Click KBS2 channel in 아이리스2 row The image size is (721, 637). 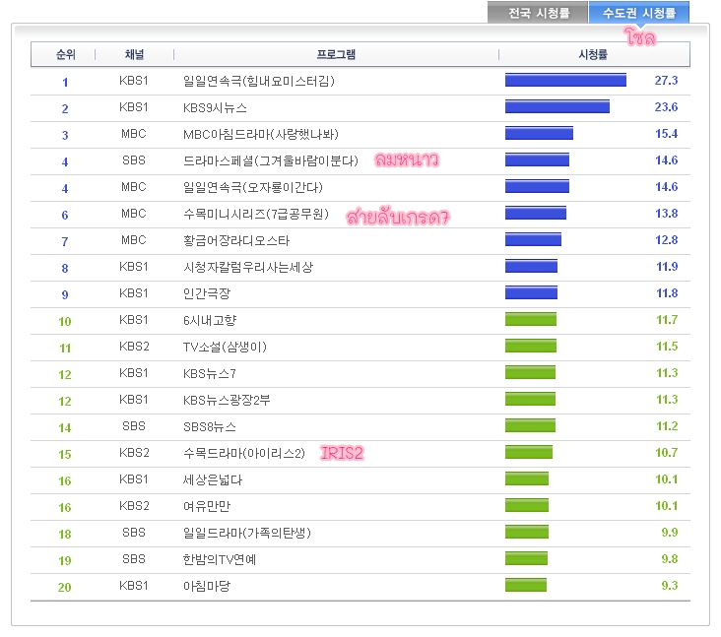134,453
